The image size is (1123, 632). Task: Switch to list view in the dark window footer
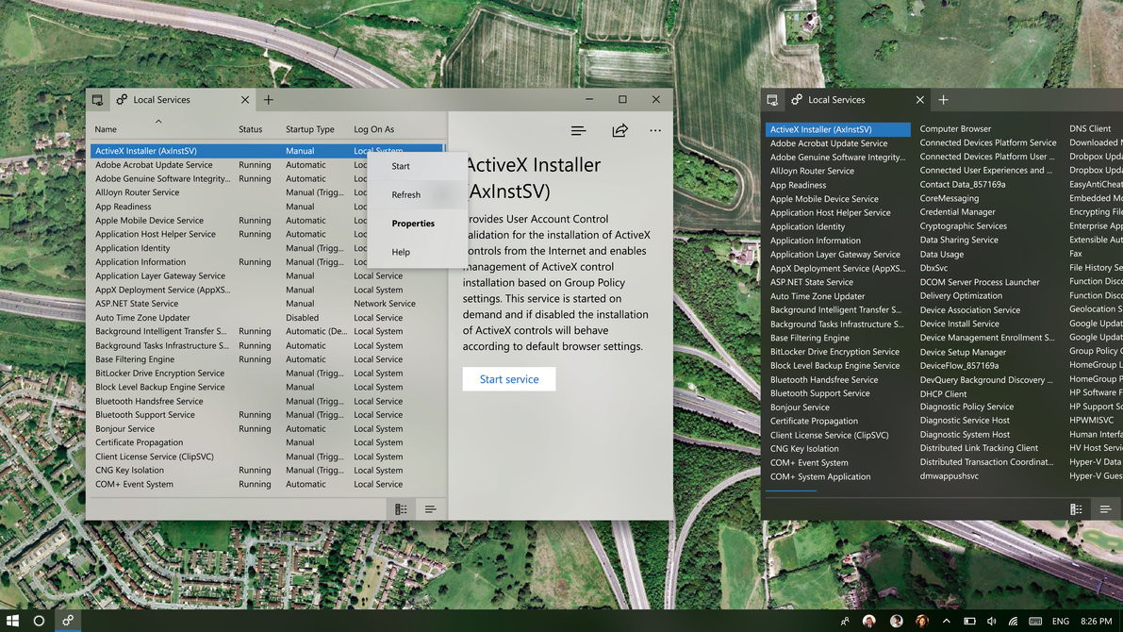(x=1105, y=508)
